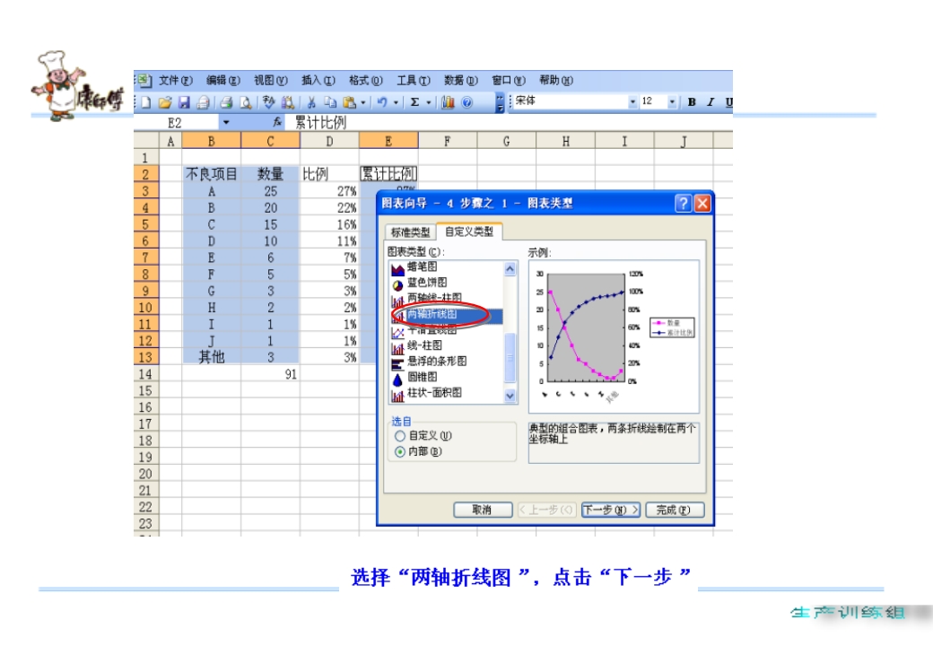The width and height of the screenshot is (933, 646).
Task: Open the font size 12 dropdown
Action: (671, 100)
